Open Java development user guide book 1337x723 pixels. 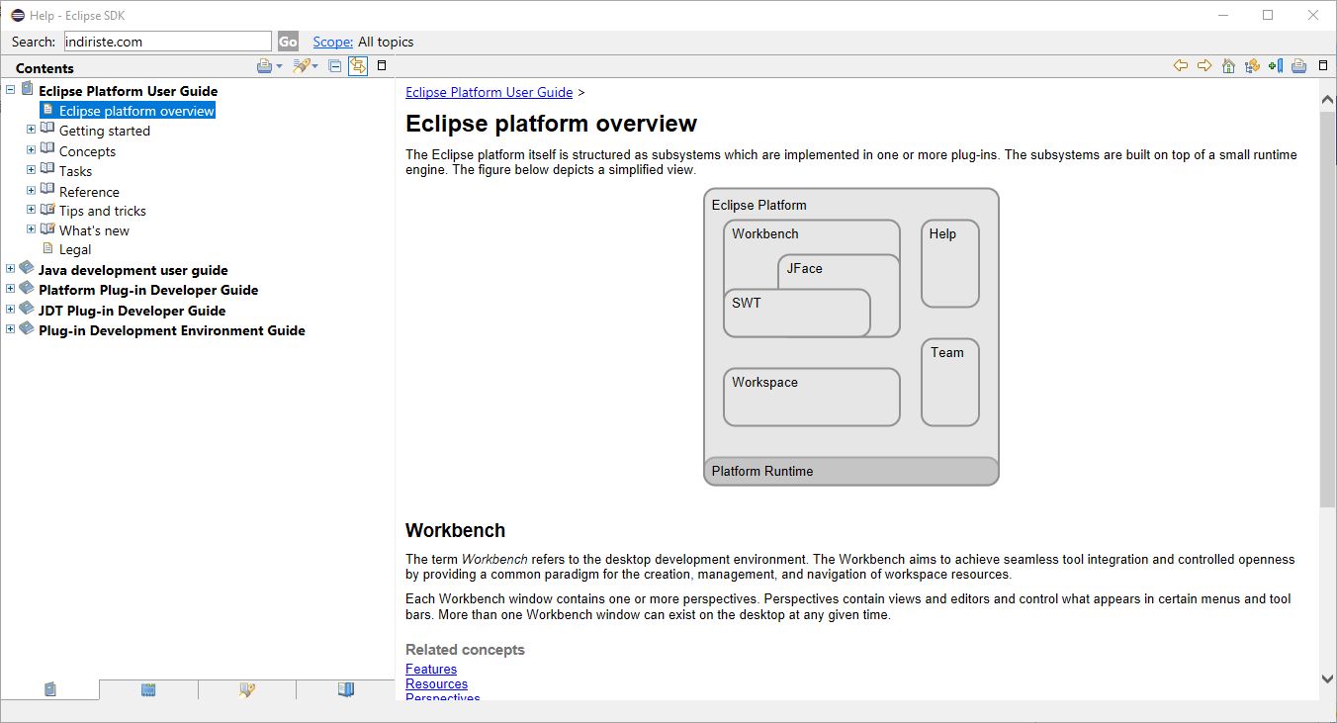134,270
